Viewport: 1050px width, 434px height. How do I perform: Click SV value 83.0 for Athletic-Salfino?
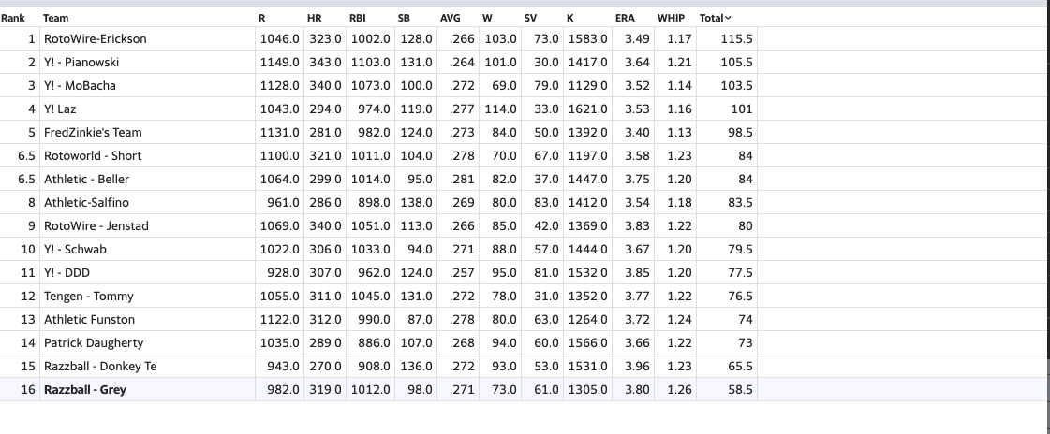click(546, 203)
